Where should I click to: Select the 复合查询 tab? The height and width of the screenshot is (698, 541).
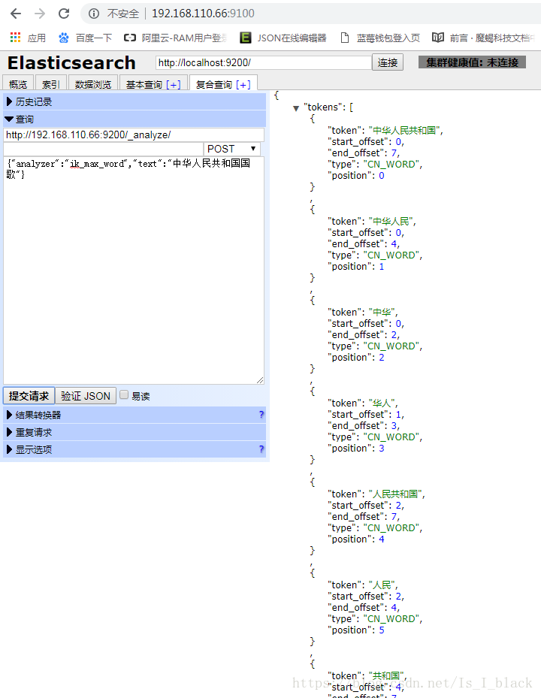(213, 84)
